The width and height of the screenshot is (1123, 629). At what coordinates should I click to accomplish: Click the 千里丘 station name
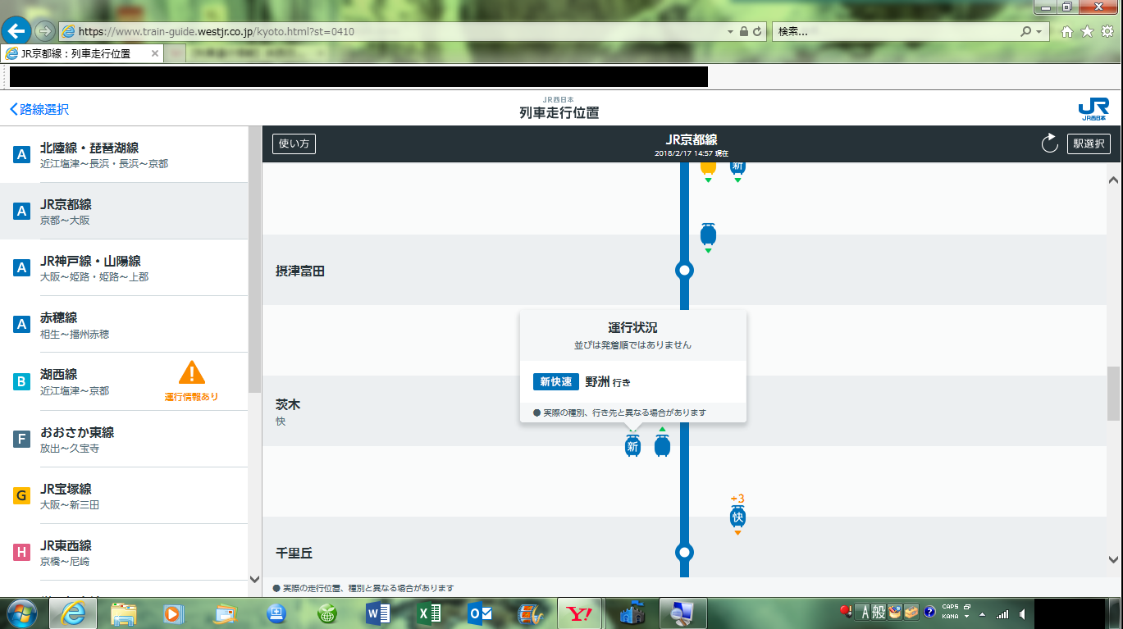[x=294, y=554]
